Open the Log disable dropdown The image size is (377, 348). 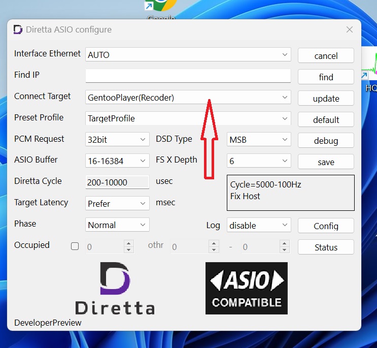(259, 225)
